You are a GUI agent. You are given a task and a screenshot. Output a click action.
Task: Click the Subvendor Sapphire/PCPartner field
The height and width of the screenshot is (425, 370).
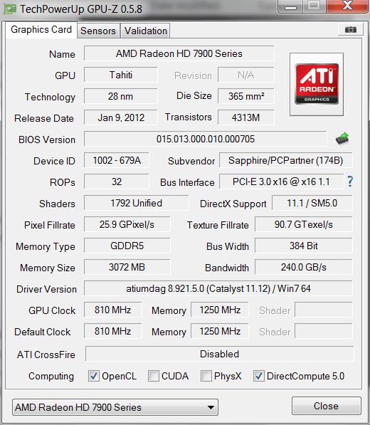[286, 160]
